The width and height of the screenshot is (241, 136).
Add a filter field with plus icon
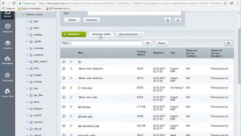[178, 20]
